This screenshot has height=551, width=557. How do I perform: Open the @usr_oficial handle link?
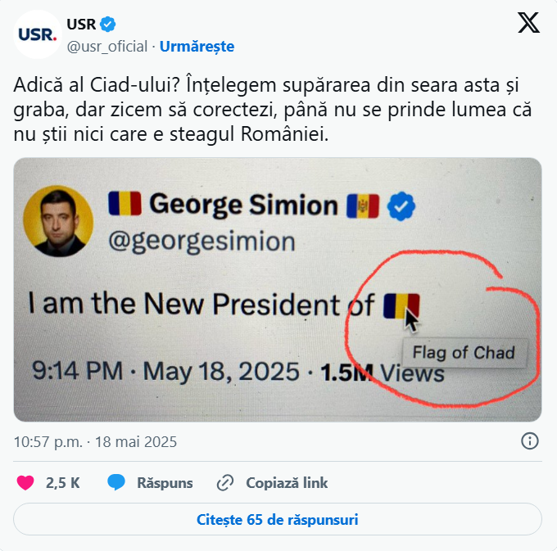pos(107,47)
